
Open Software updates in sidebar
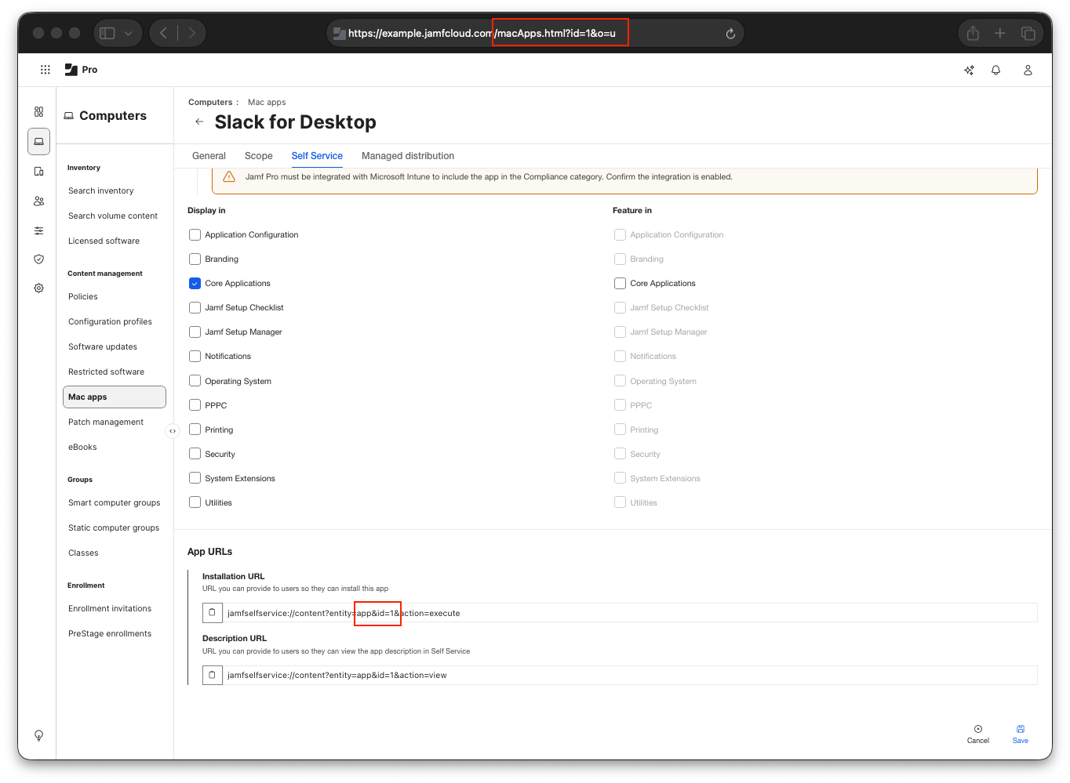point(103,346)
